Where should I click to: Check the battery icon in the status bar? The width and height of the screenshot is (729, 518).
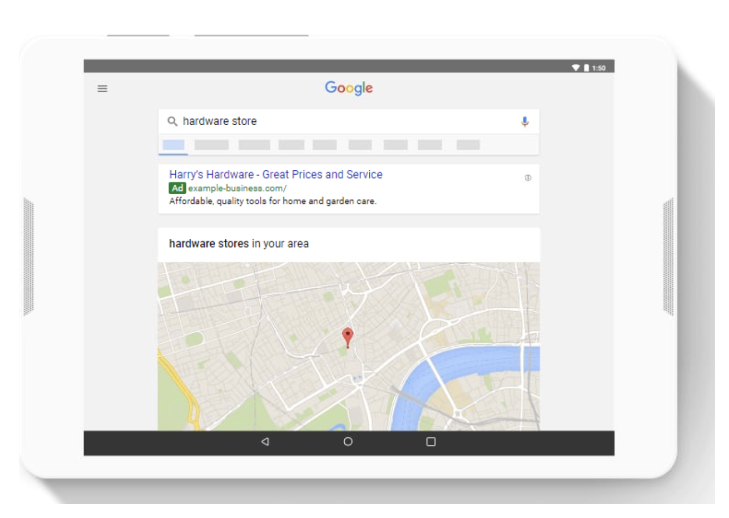click(x=586, y=68)
